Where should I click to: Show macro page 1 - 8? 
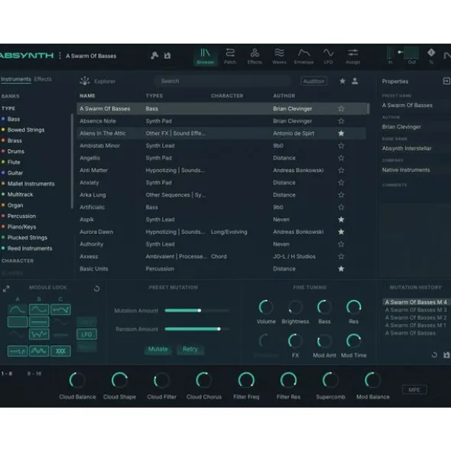(7, 373)
